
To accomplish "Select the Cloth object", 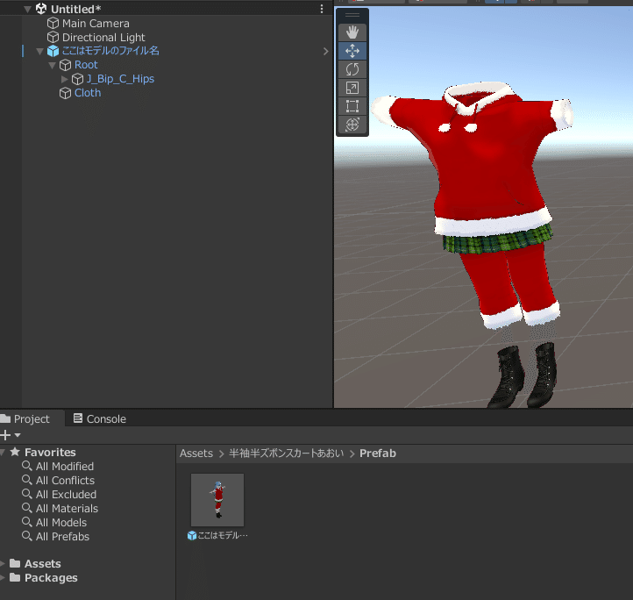I will [x=88, y=93].
